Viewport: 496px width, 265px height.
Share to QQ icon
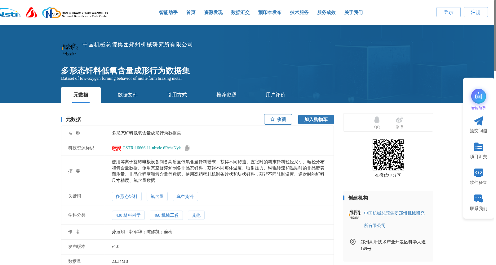pyautogui.click(x=377, y=120)
